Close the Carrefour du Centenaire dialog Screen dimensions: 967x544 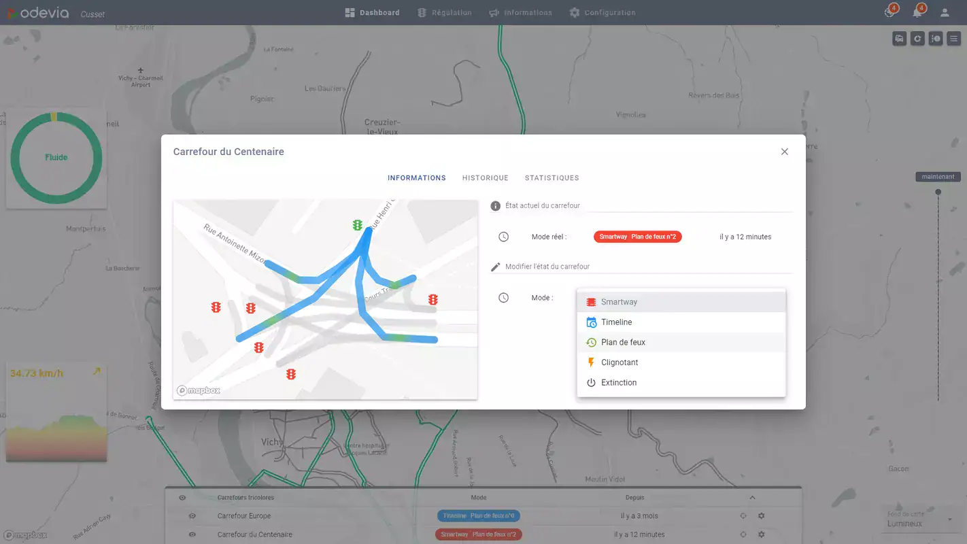(x=784, y=152)
